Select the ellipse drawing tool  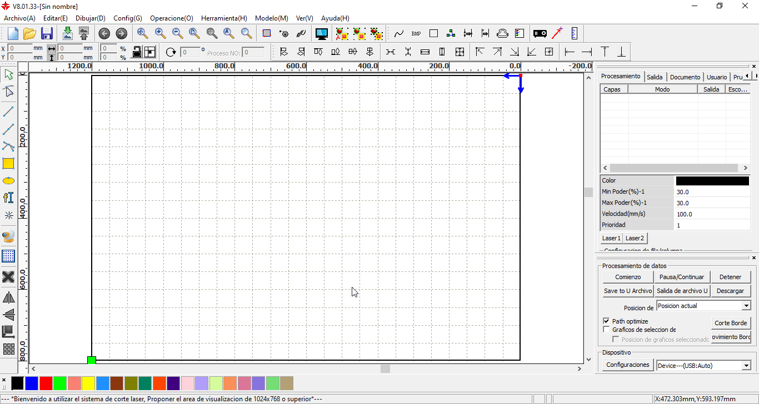pyautogui.click(x=9, y=180)
